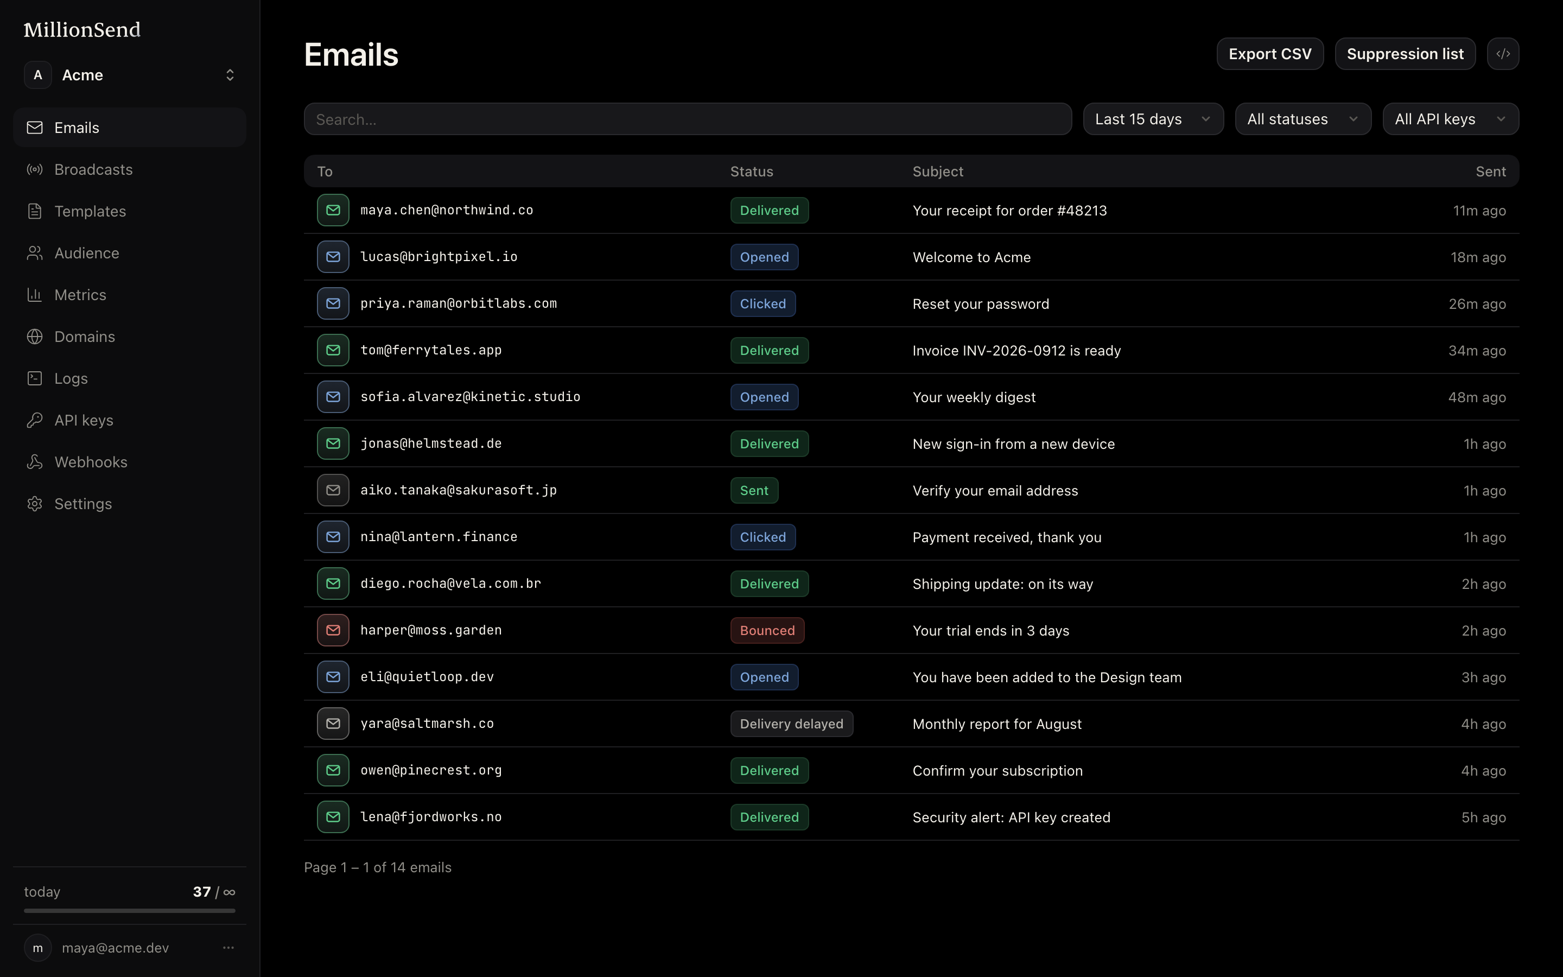Open Settings in the sidebar
Viewport: 1563px width, 977px height.
(129, 503)
